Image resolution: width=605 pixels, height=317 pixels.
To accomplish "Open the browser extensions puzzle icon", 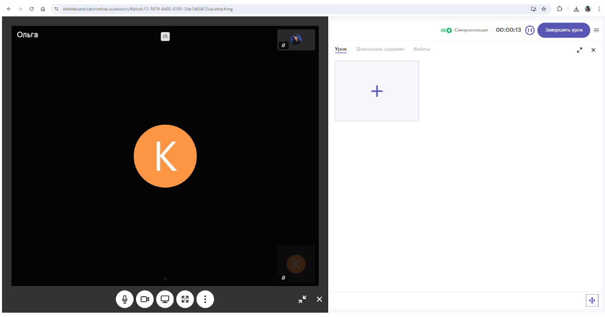I will 560,9.
